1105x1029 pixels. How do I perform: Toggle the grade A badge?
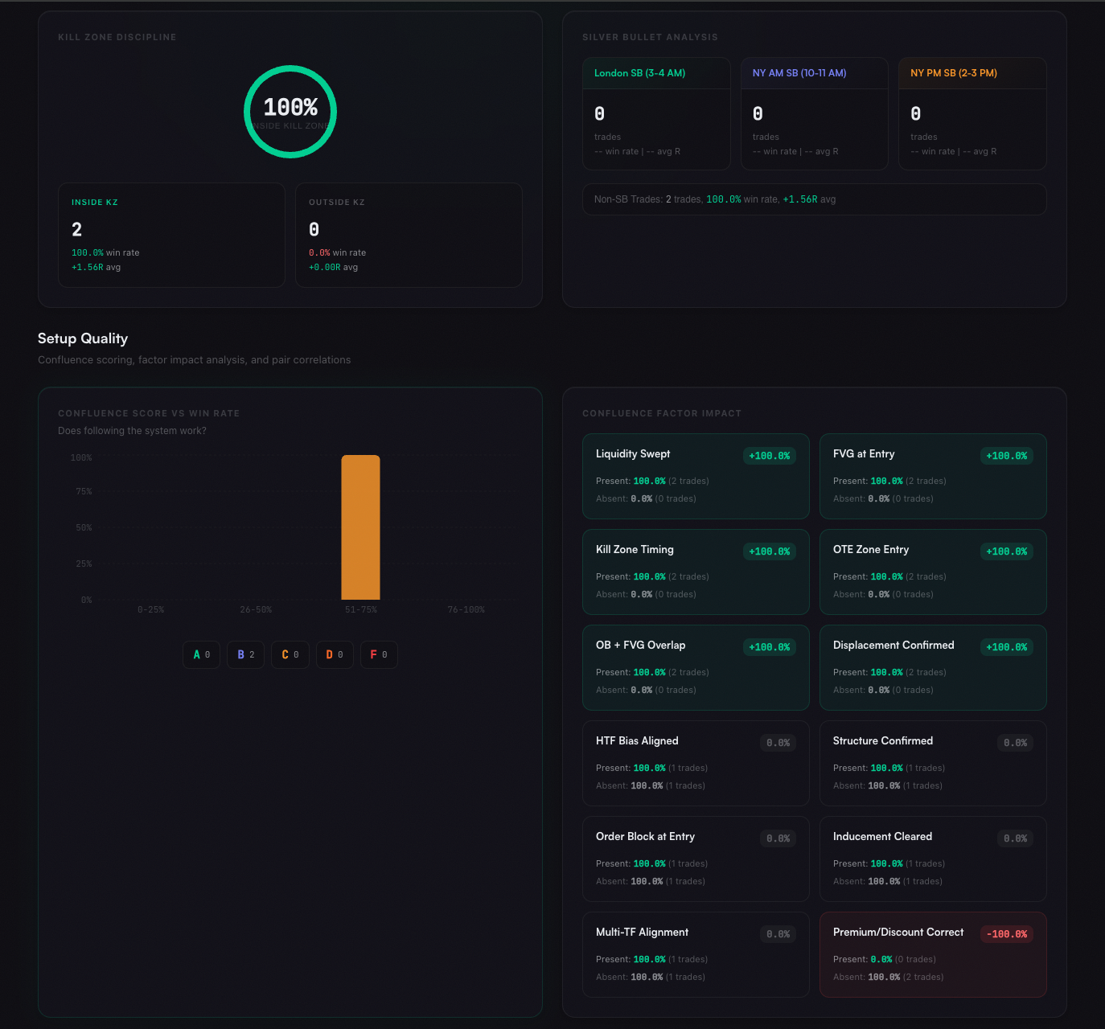201,654
